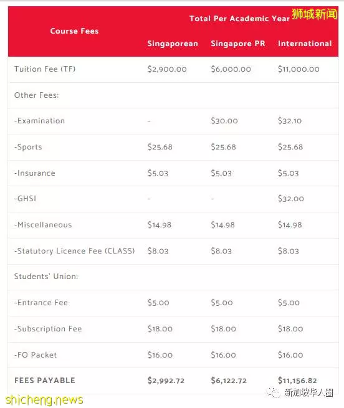Click the International tuition fee $11,000.00
344x408 pixels.
click(x=299, y=69)
